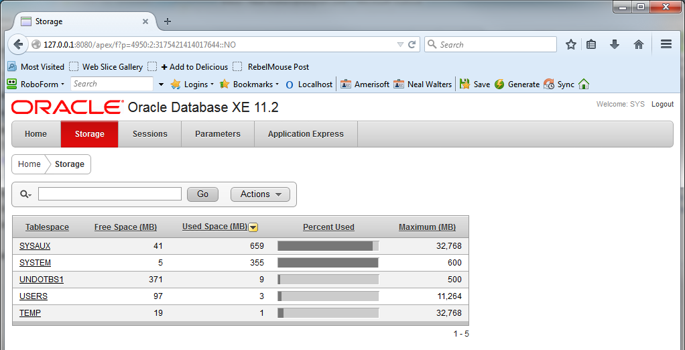Open the RoboForm dropdown menu

click(42, 84)
